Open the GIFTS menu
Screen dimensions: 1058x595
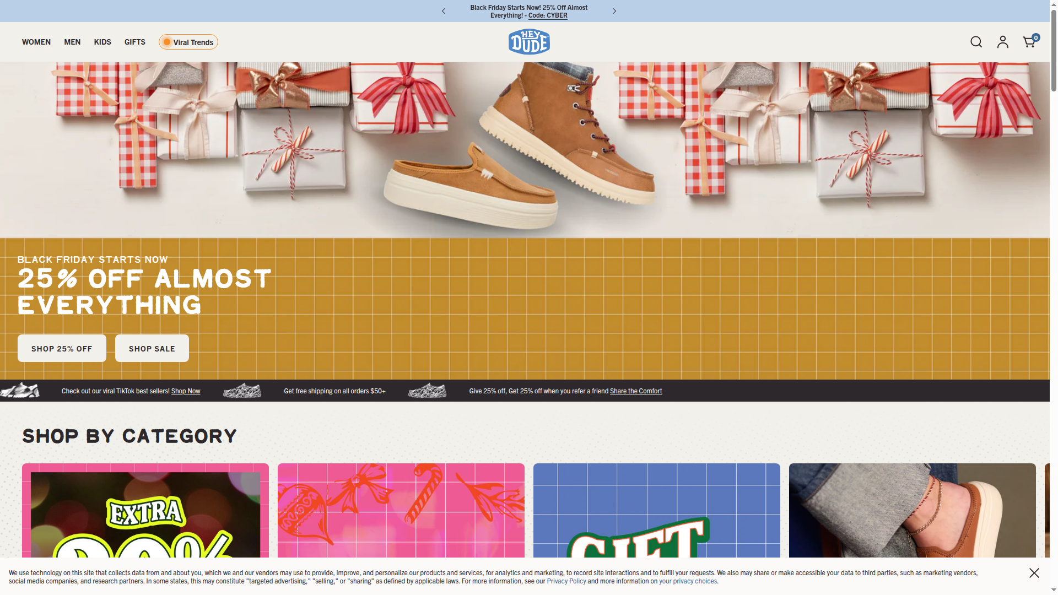134,42
